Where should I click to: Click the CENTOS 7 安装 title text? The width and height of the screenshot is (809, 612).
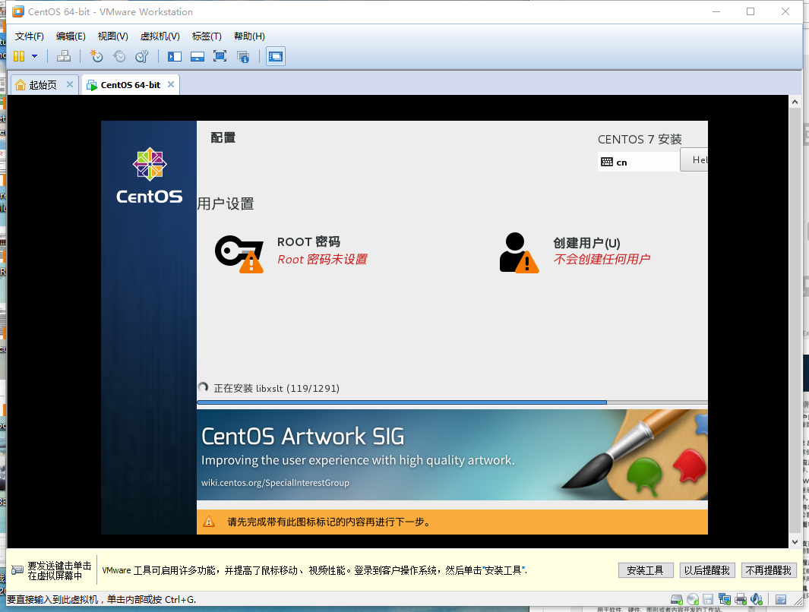tap(640, 139)
